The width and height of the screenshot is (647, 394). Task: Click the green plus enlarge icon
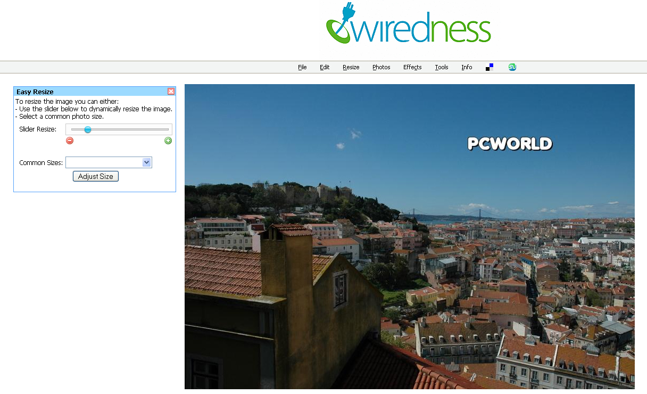(168, 141)
